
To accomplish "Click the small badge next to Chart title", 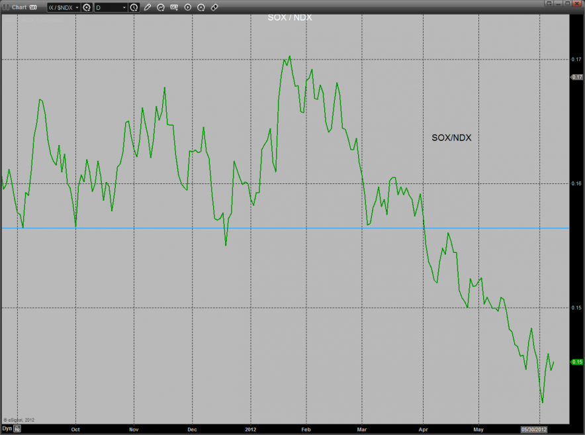I will click(x=33, y=7).
